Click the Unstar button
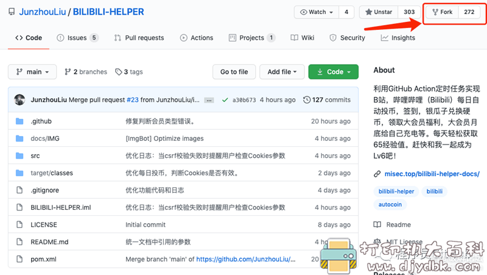Image resolution: width=487 pixels, height=275 pixels. point(379,12)
